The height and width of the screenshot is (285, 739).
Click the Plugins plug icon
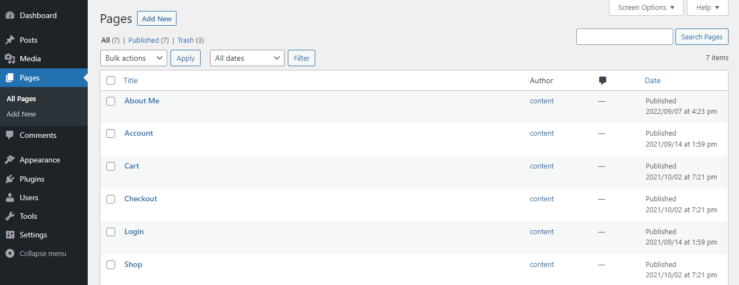[x=10, y=179]
